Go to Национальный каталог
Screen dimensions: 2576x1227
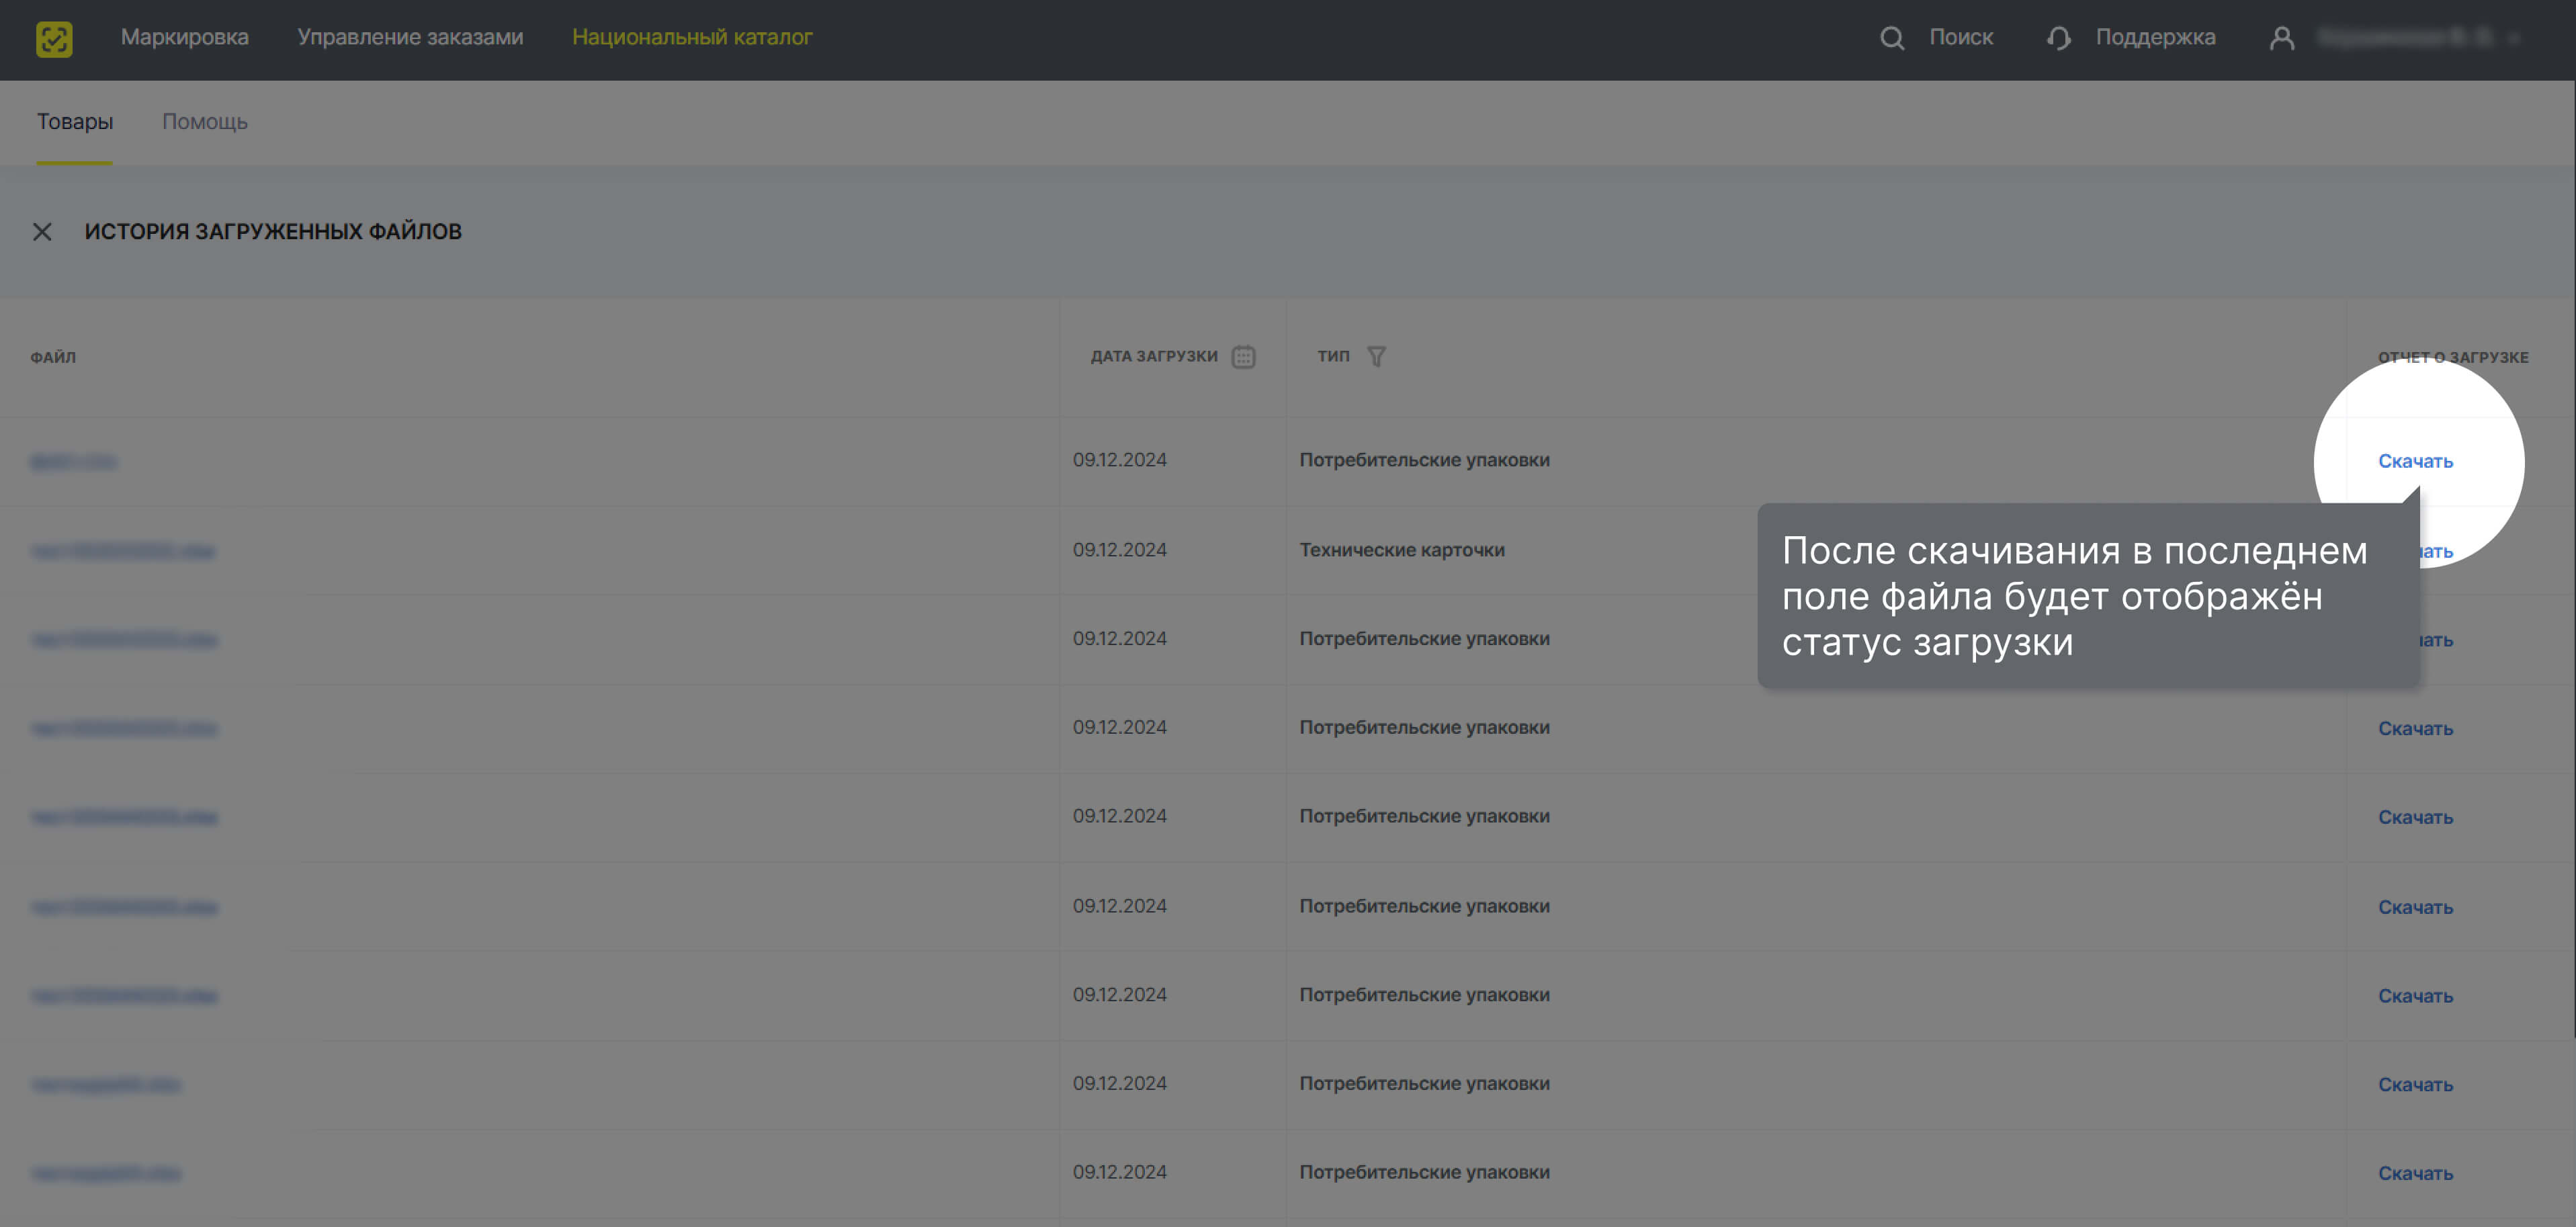click(x=692, y=37)
